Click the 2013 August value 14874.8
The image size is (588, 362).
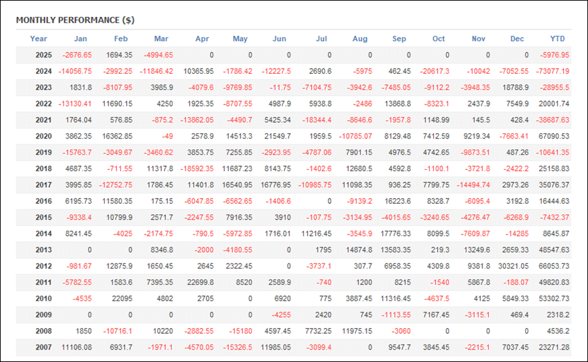(x=359, y=250)
